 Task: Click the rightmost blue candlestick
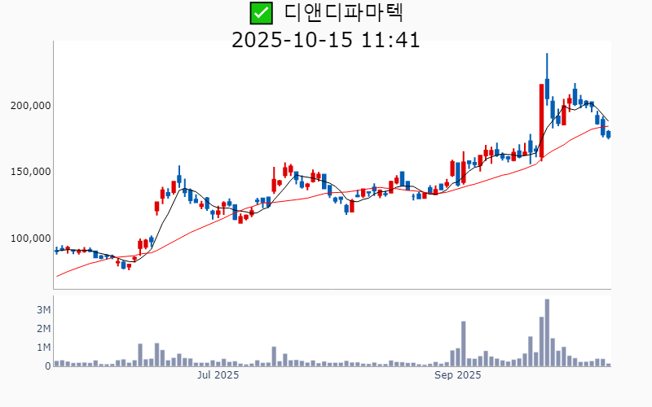[608, 134]
